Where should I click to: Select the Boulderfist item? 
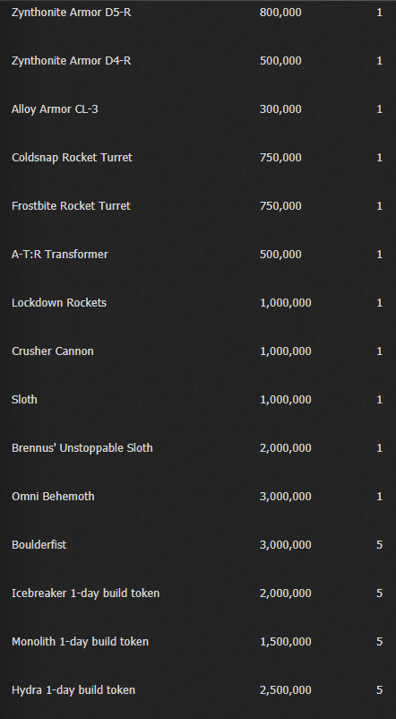[x=39, y=544]
